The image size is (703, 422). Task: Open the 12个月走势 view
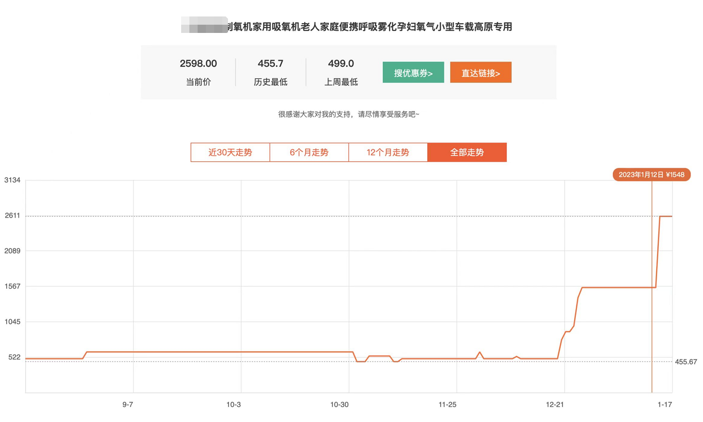(389, 152)
